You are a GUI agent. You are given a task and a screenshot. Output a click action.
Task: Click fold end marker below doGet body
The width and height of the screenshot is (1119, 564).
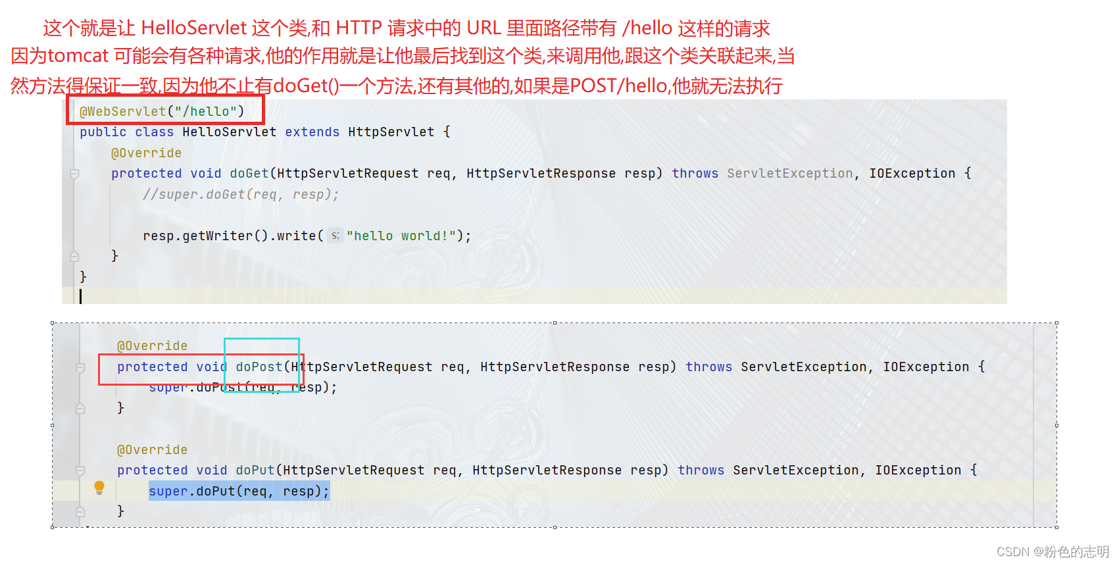point(74,256)
